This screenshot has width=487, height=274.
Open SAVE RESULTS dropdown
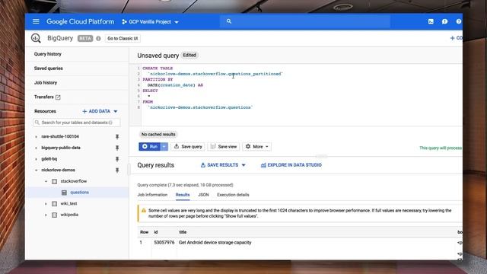click(223, 165)
